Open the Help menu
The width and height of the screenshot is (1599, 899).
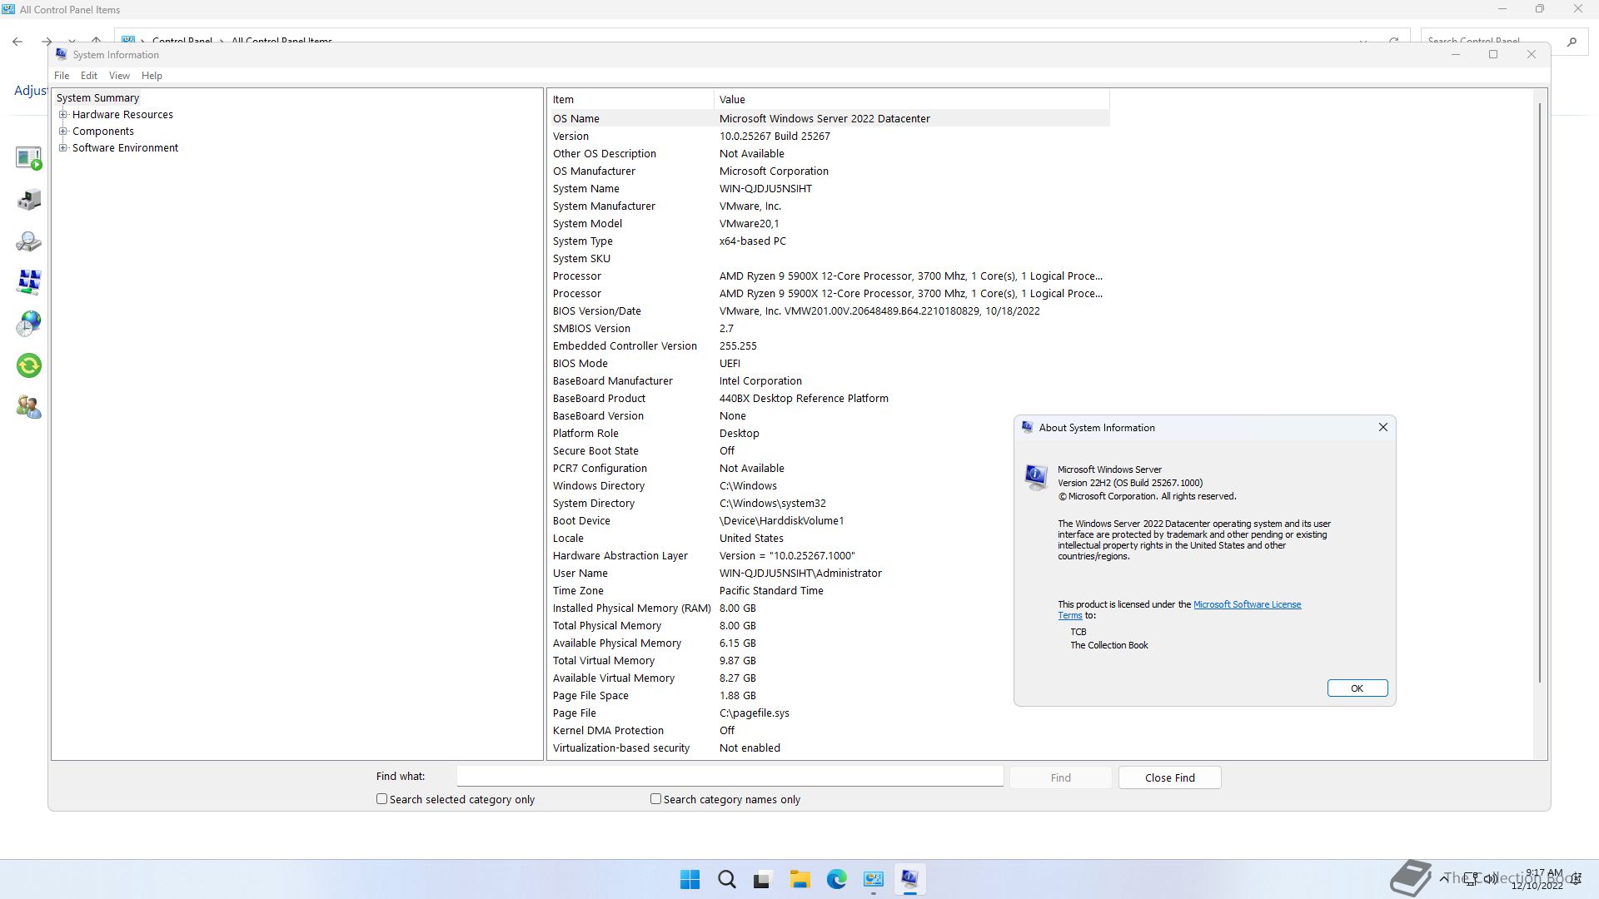tap(152, 76)
